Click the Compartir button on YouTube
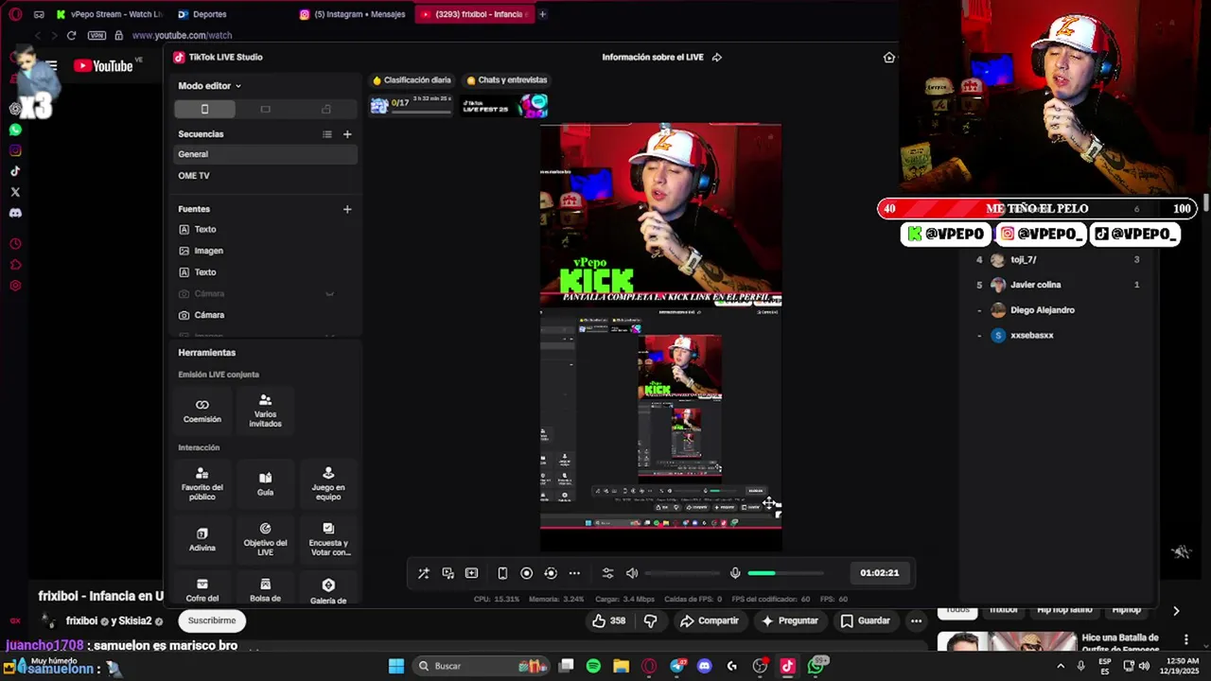 tap(709, 620)
